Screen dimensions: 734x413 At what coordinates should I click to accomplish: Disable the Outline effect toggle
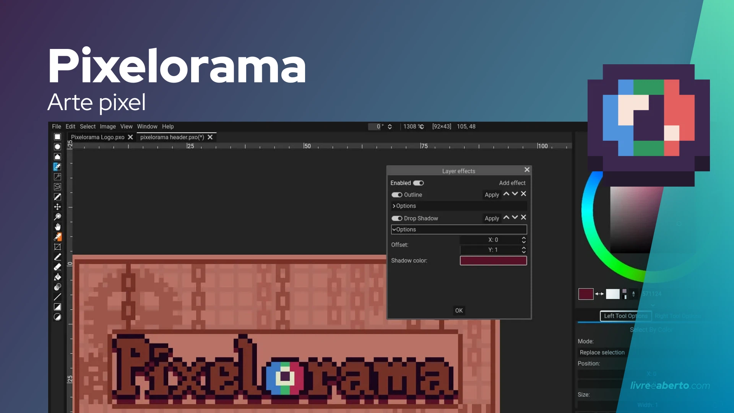396,195
